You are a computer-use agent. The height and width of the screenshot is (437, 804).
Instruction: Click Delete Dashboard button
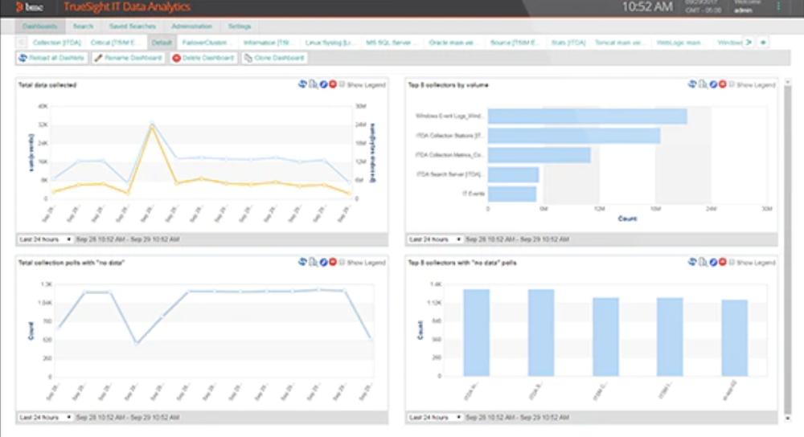(x=203, y=58)
